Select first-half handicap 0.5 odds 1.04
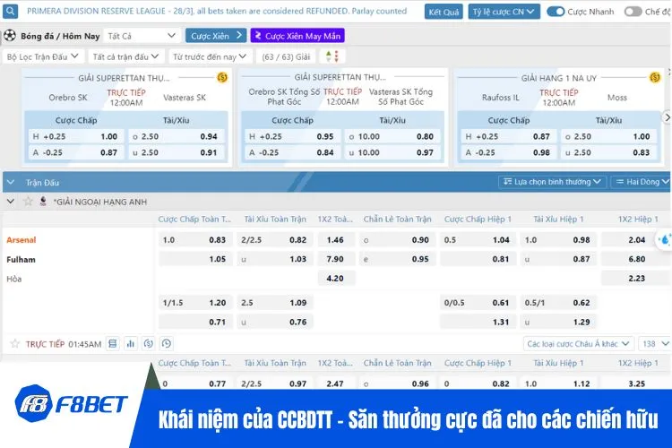This screenshot has width=672, height=448. [x=477, y=239]
